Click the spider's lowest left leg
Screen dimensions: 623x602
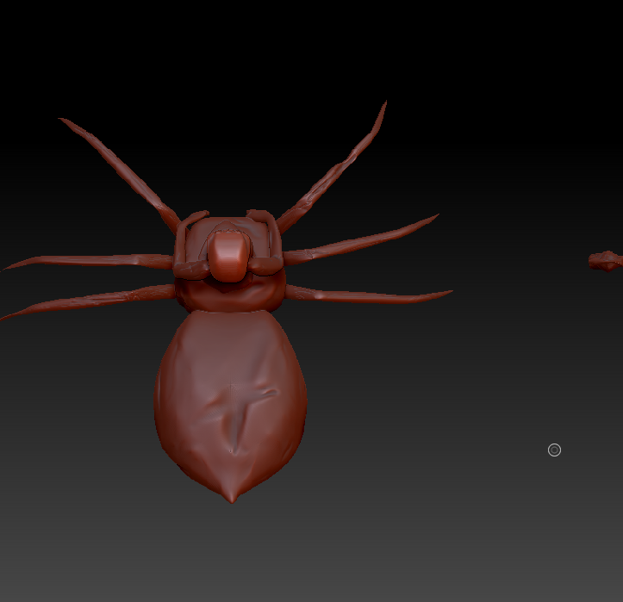pos(88,301)
